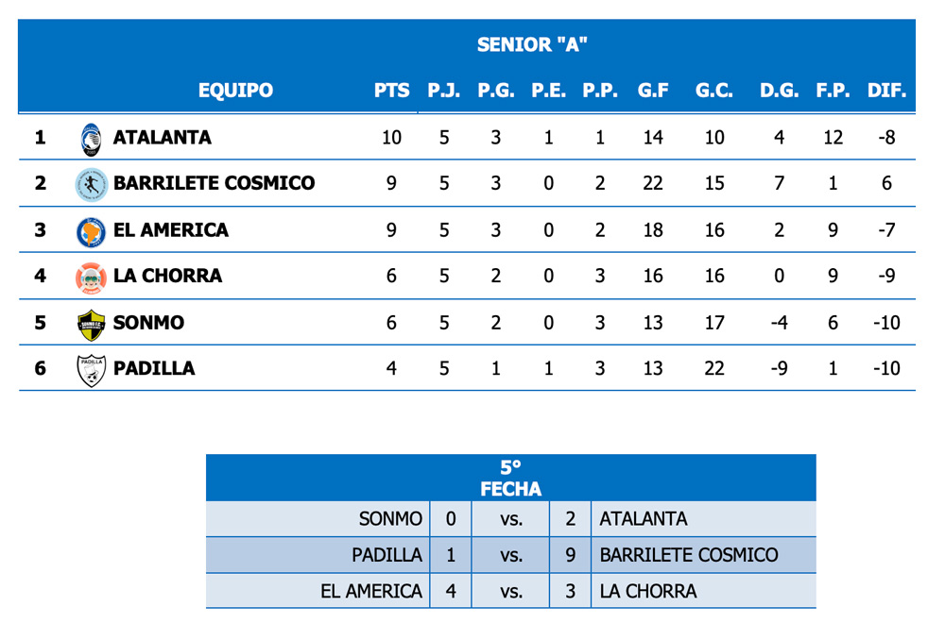Viewport: 945px width, 623px height.
Task: Select the G.F column header
Action: [x=653, y=92]
